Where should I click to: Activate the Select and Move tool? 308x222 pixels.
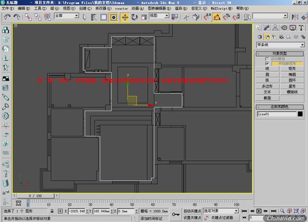(125, 17)
